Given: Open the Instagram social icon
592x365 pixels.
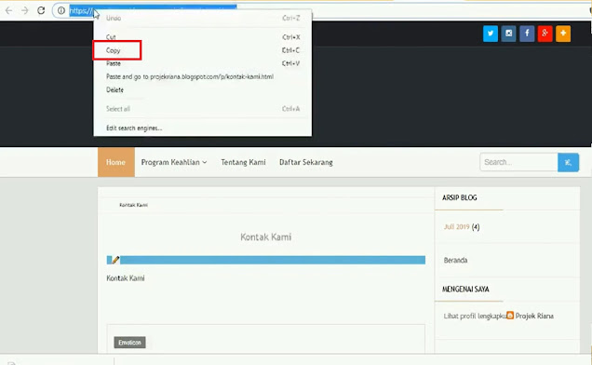Looking at the screenshot, I should click(508, 34).
